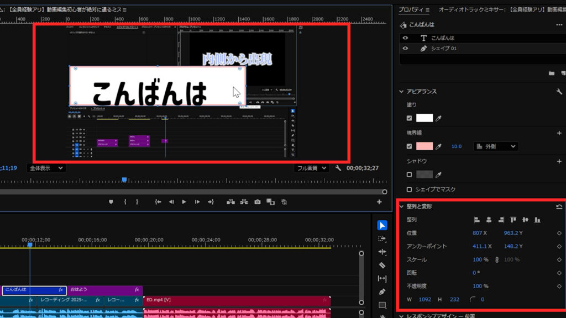
Task: Select the Pen tool in the toolbar
Action: click(382, 291)
